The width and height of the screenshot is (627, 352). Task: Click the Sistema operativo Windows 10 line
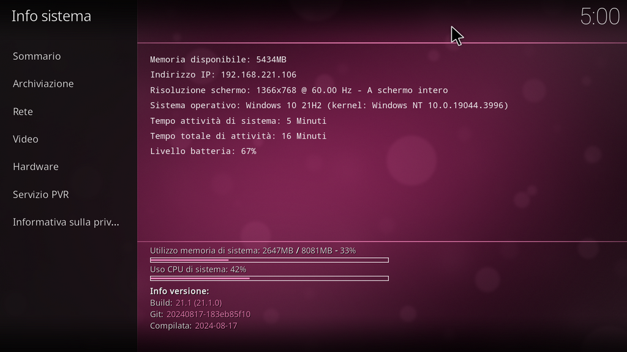(329, 105)
